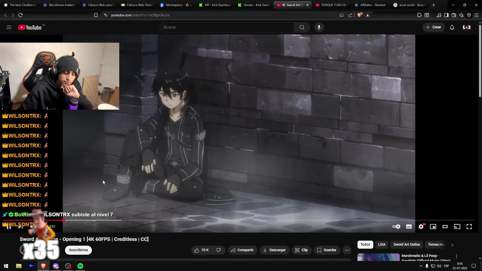Switch to the accel world tab
This screenshot has height=271, width=482.
(409, 5)
